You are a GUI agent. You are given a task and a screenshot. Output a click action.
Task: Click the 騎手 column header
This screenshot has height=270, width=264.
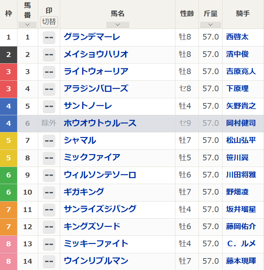(243, 14)
